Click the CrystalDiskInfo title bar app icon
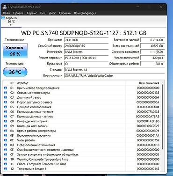Screen dimensions: 173x176 [x=5, y=7]
